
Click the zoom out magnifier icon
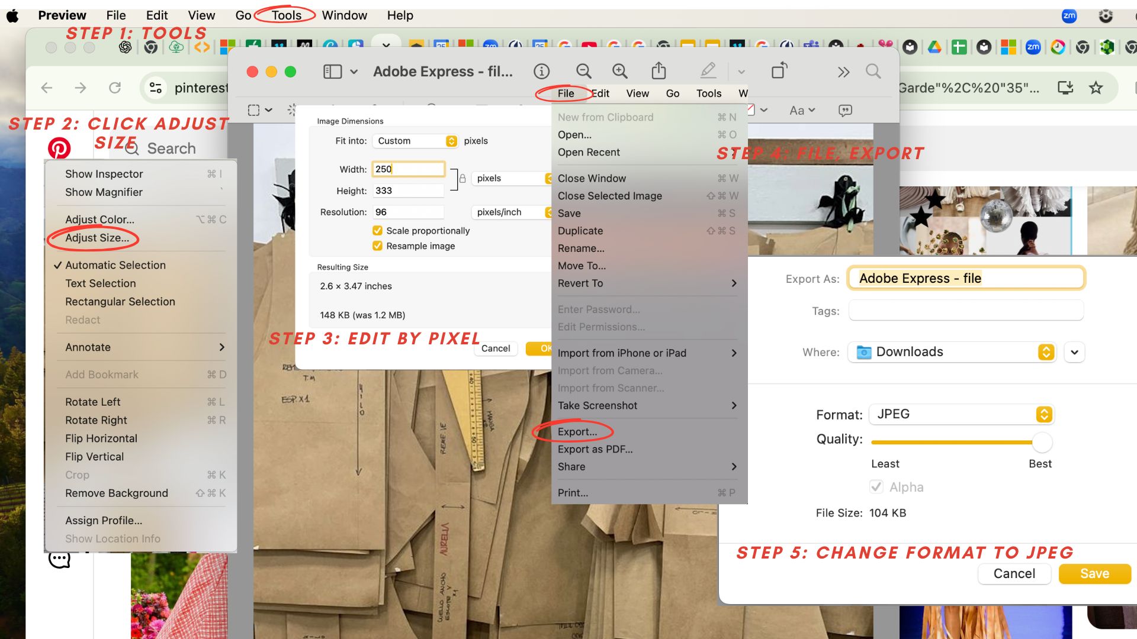[x=583, y=72]
